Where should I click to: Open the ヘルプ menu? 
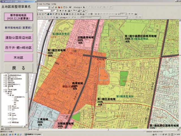(x=53, y=4)
